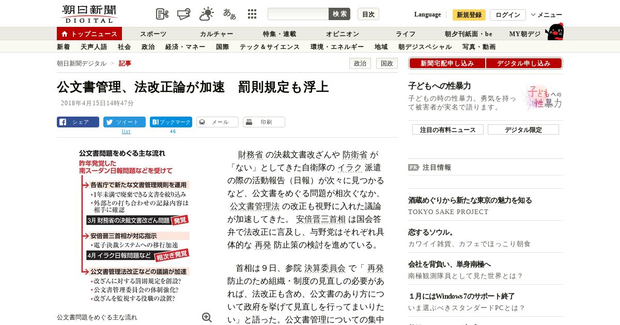Open the bookmark count 46 link
This screenshot has width=620, height=325.
coord(173,132)
